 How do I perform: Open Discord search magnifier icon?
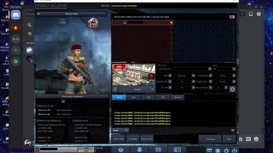click(242, 14)
